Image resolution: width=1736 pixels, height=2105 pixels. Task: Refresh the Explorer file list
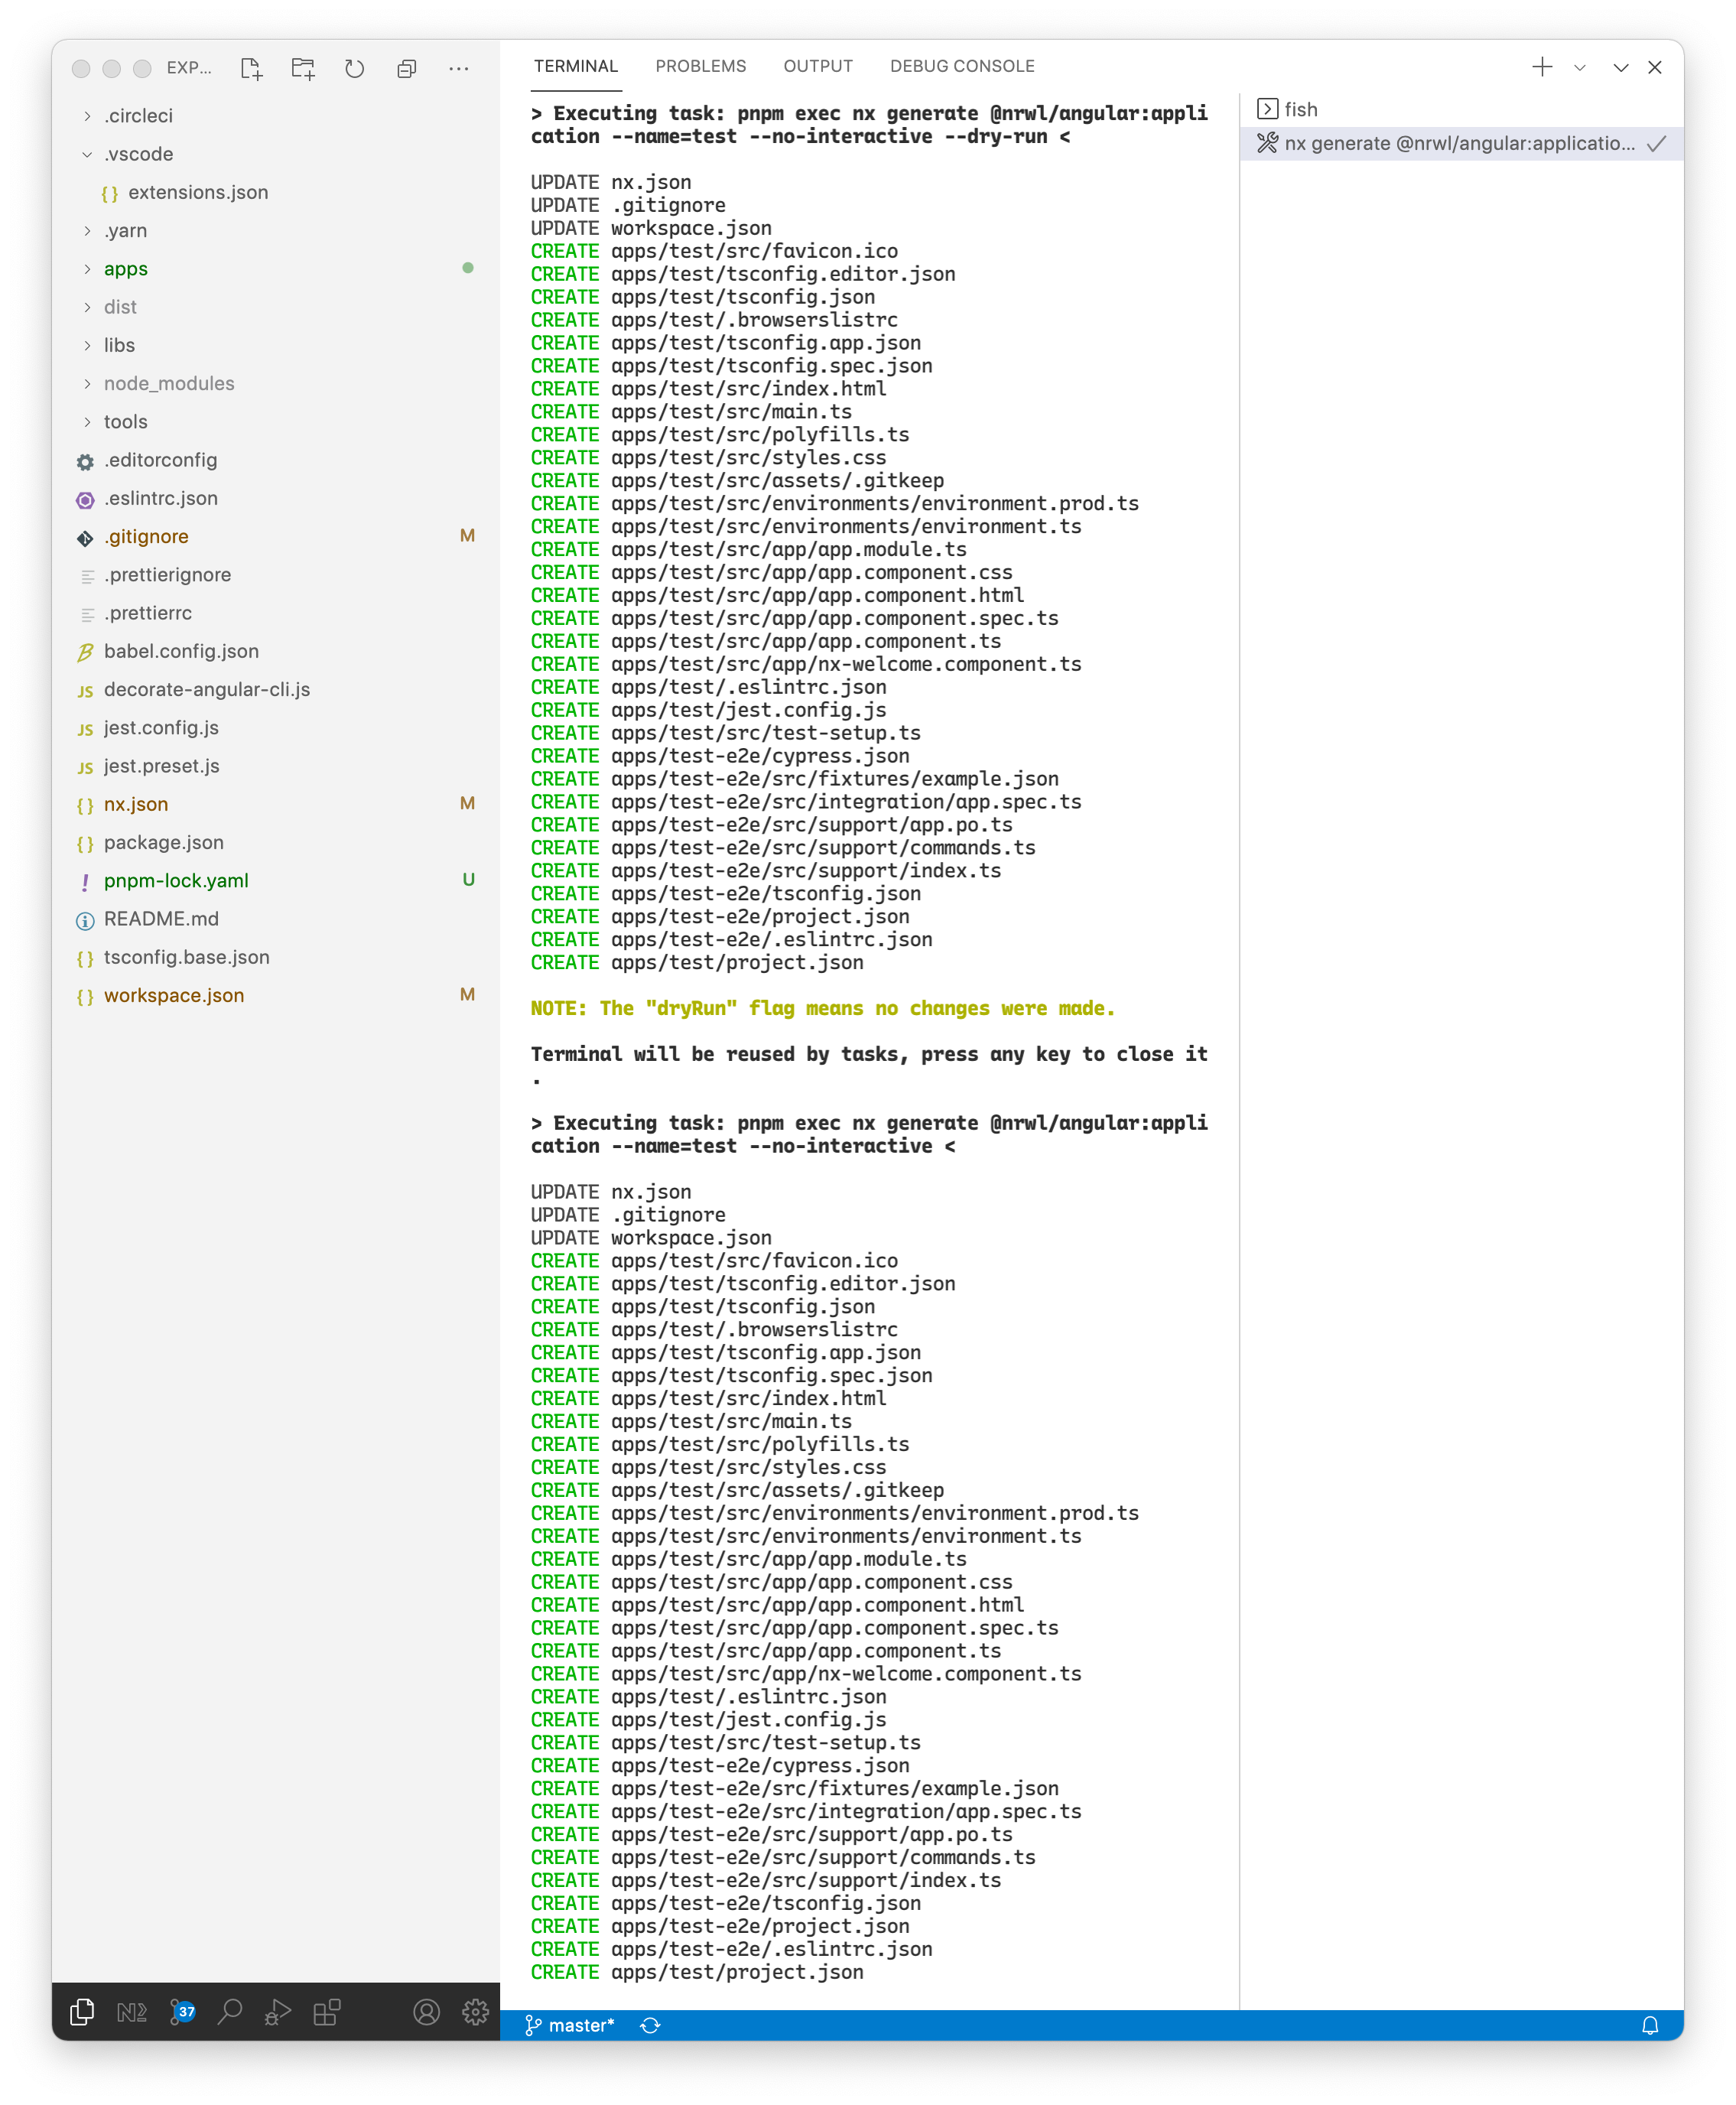(x=355, y=68)
